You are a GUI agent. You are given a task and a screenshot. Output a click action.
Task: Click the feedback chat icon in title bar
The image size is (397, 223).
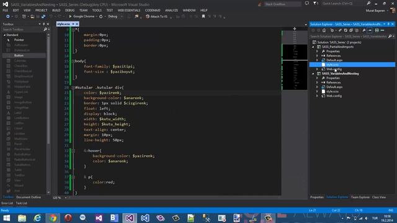pyautogui.click(x=307, y=4)
